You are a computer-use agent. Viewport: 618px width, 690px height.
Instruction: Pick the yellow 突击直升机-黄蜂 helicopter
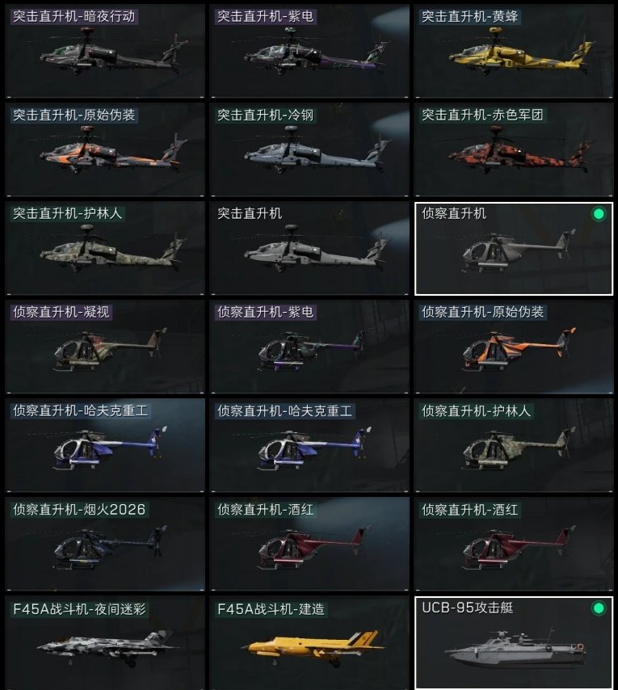point(514,51)
